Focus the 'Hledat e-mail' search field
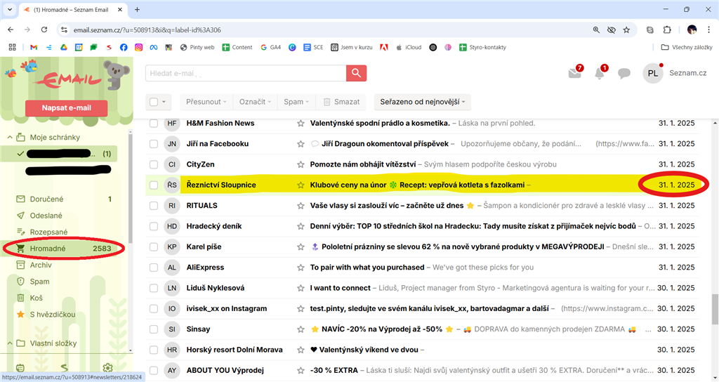This screenshot has height=382, width=719. pos(246,73)
